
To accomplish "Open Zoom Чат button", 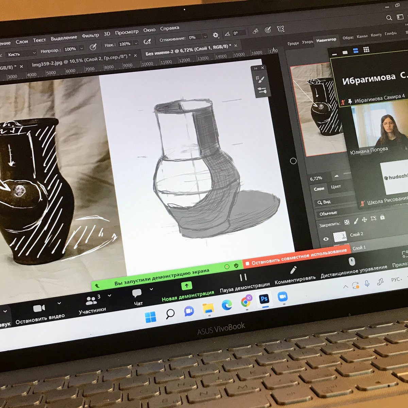I will (138, 298).
